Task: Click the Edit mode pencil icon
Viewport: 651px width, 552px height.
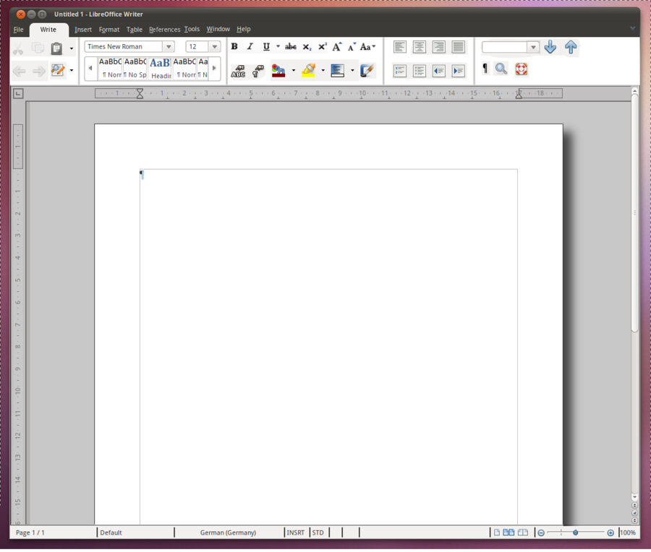Action: pyautogui.click(x=58, y=70)
